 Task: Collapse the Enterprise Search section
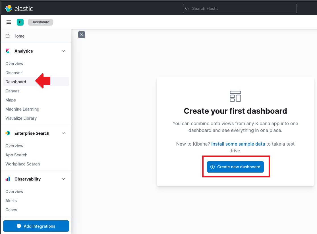(63, 133)
